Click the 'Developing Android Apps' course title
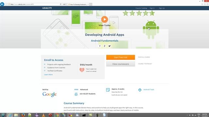Viewport: 209px width, 117px height. [x=104, y=35]
